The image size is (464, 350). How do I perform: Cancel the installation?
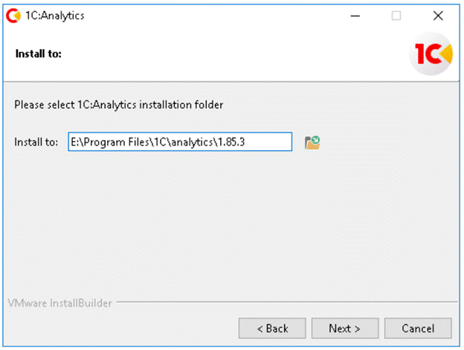coord(417,328)
